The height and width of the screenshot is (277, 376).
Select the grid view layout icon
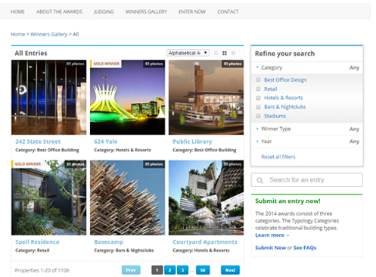225,53
